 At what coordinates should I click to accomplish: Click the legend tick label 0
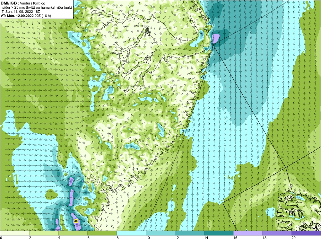pos(1,238)
